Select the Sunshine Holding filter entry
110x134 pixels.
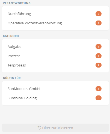(x=55, y=98)
